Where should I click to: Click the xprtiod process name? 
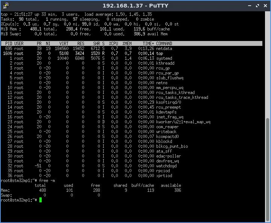pyautogui.click(x=164, y=176)
